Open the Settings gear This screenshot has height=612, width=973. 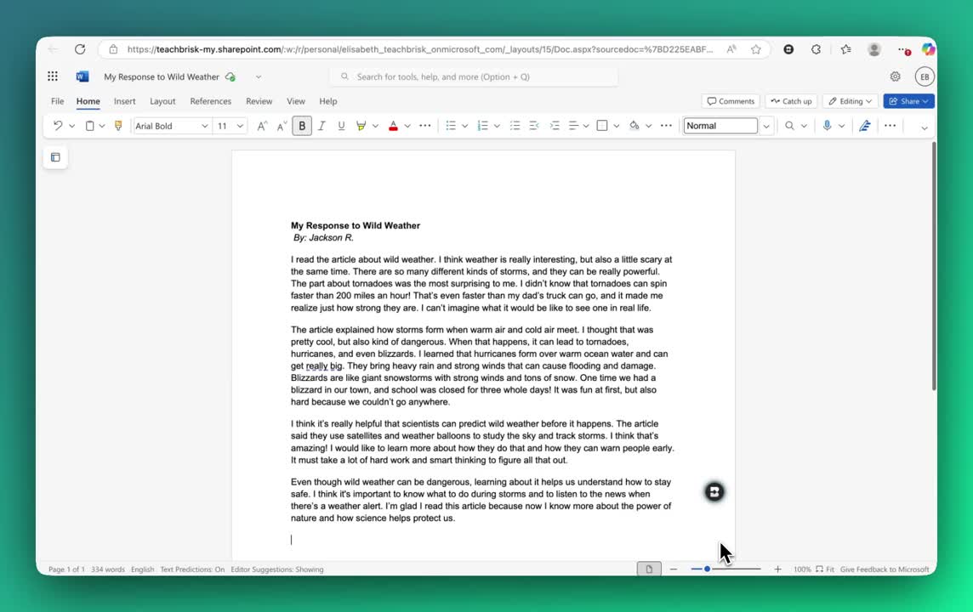[x=895, y=76]
